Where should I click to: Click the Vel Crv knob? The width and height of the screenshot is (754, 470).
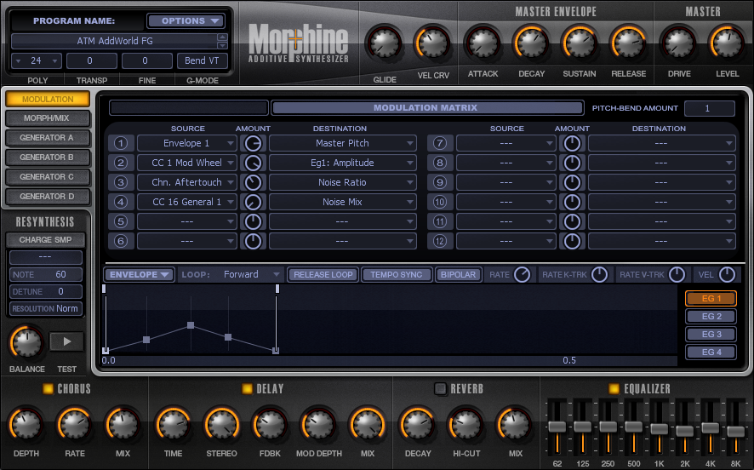[x=433, y=43]
